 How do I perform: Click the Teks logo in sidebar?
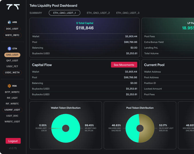13,7
